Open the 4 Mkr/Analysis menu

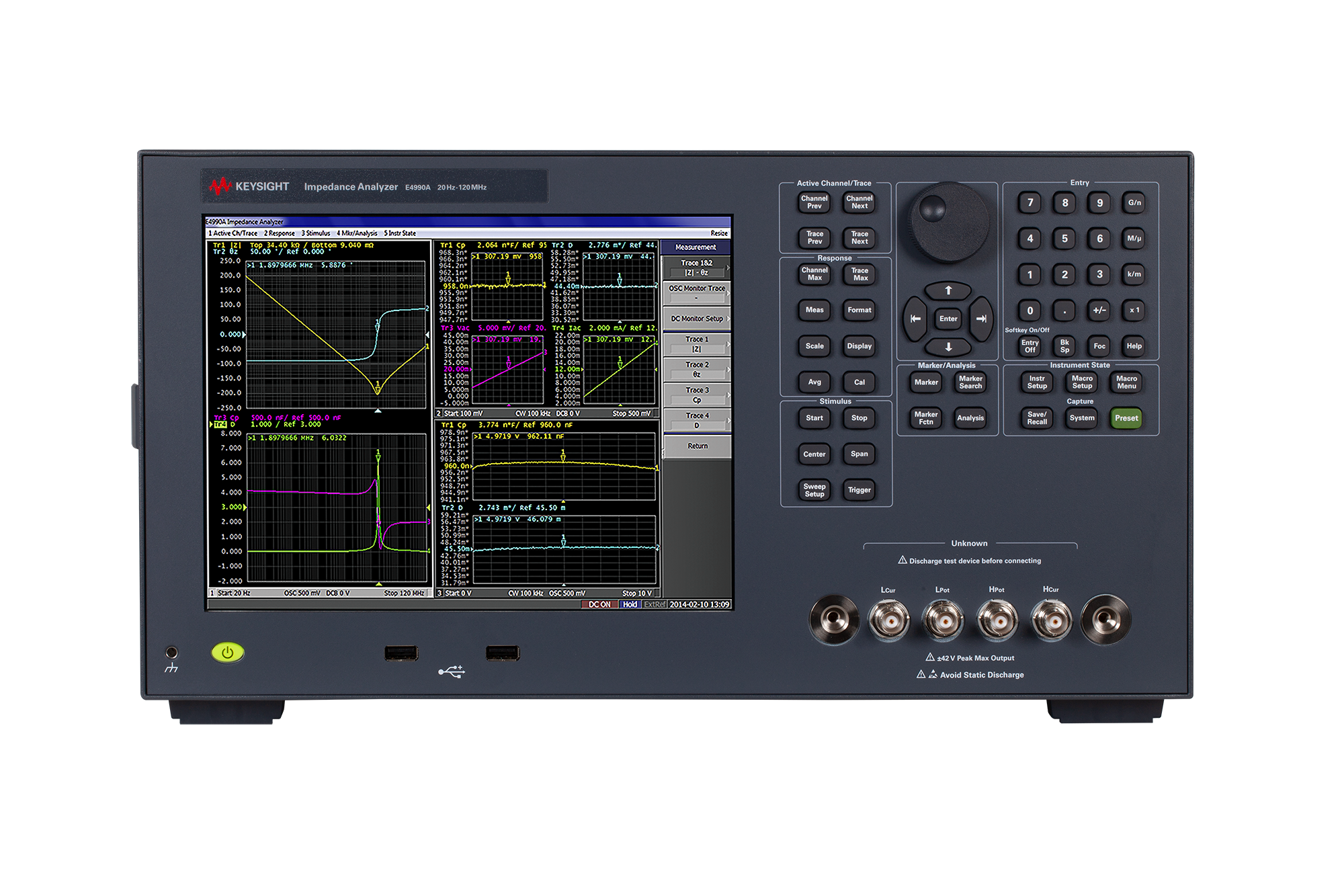coord(357,233)
